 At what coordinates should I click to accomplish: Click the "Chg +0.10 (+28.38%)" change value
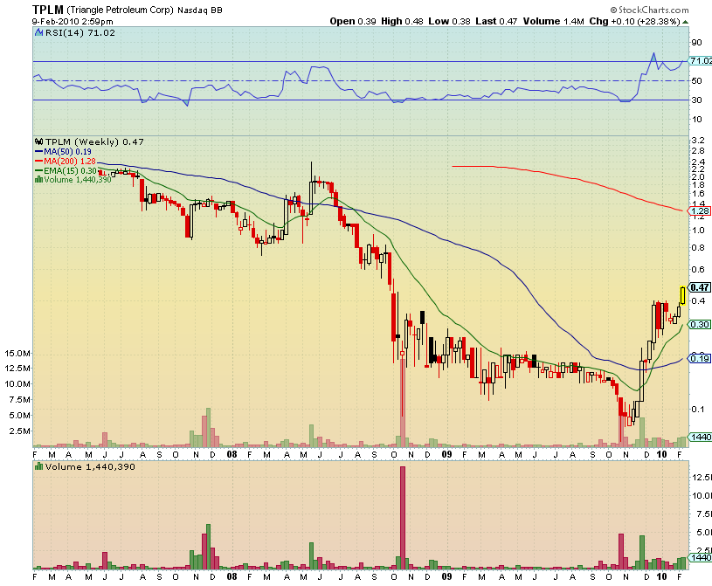pos(635,21)
